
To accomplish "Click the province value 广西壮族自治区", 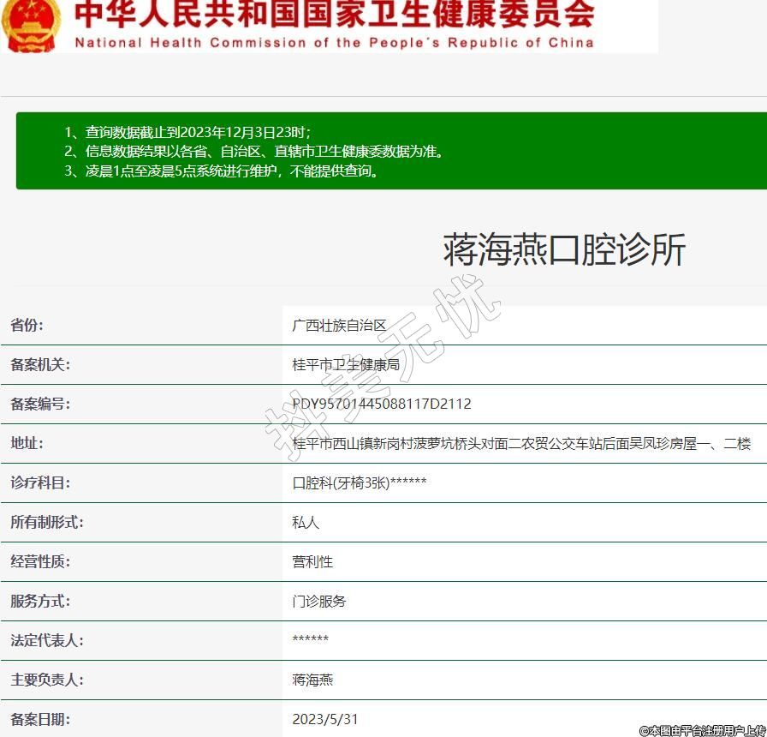I will (339, 325).
